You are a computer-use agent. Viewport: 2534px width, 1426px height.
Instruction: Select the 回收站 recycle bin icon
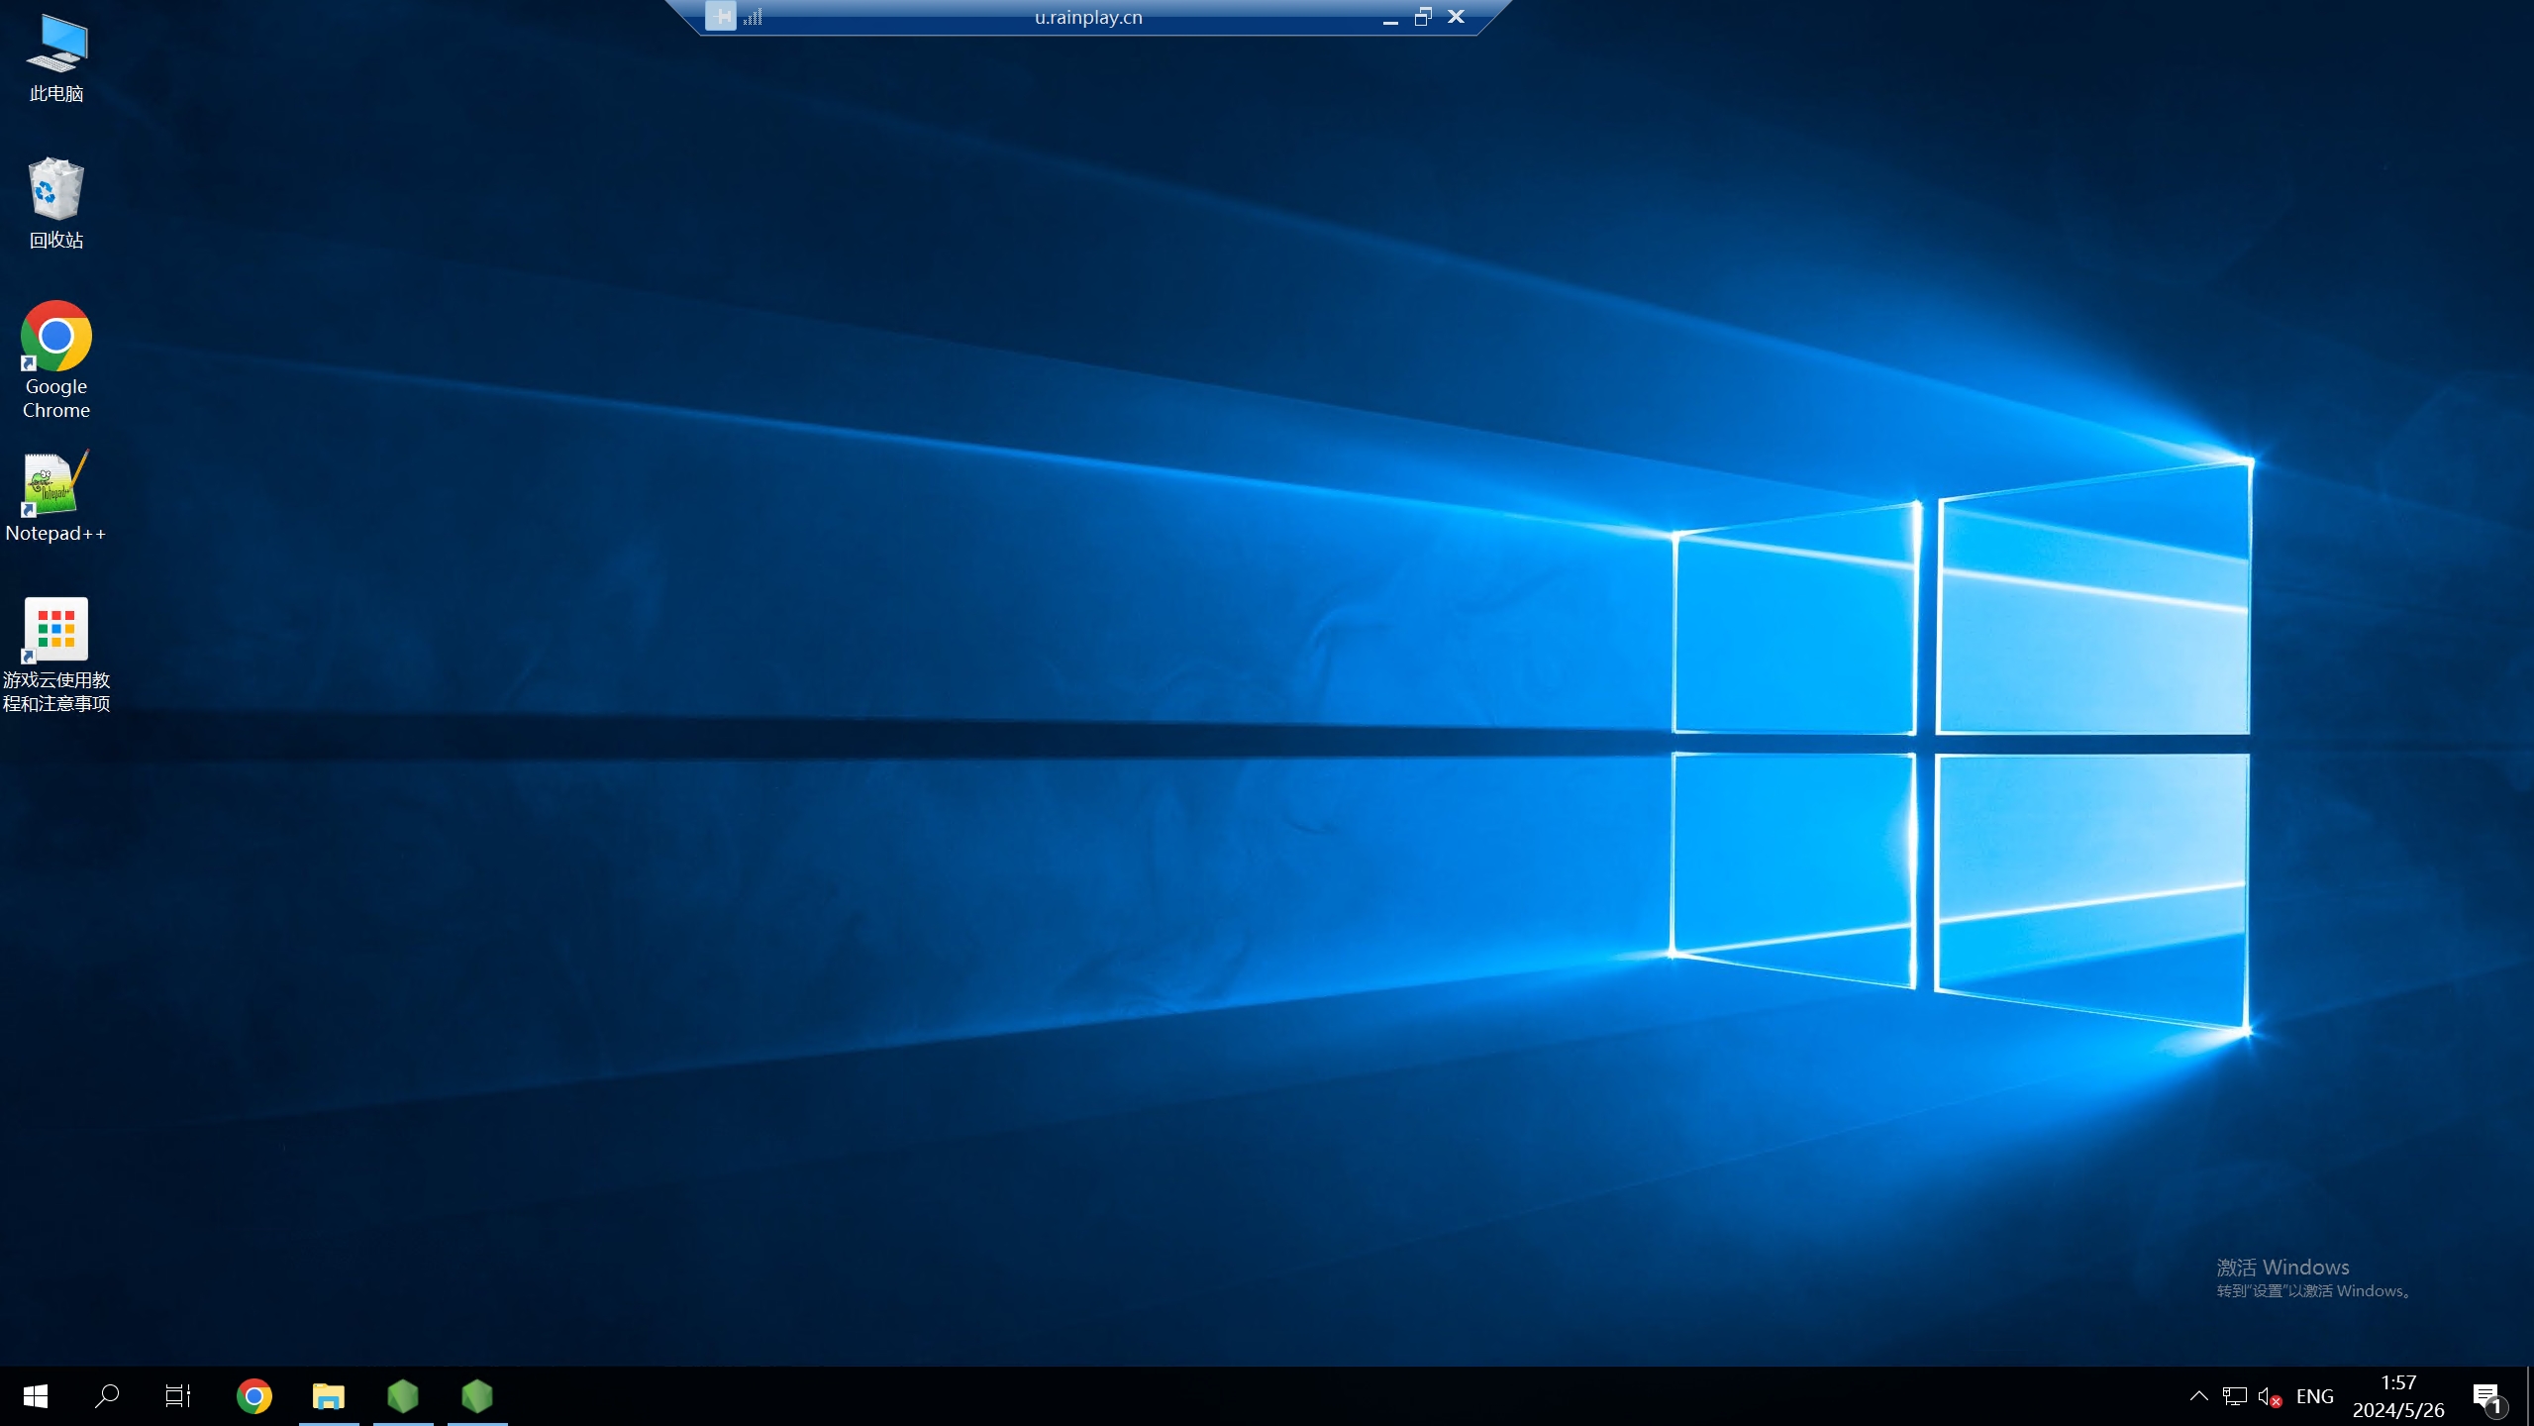point(56,203)
